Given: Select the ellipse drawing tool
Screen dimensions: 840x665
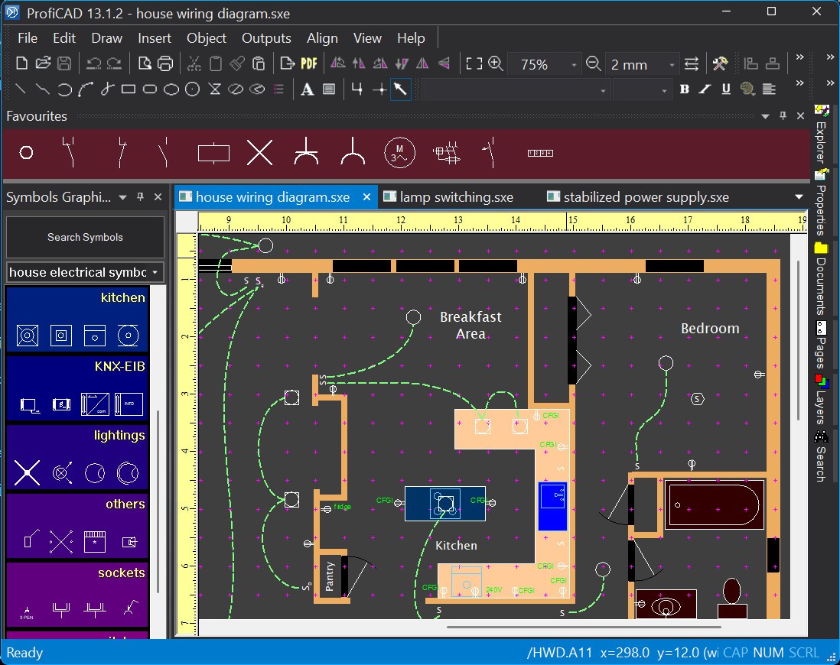Looking at the screenshot, I should (171, 89).
